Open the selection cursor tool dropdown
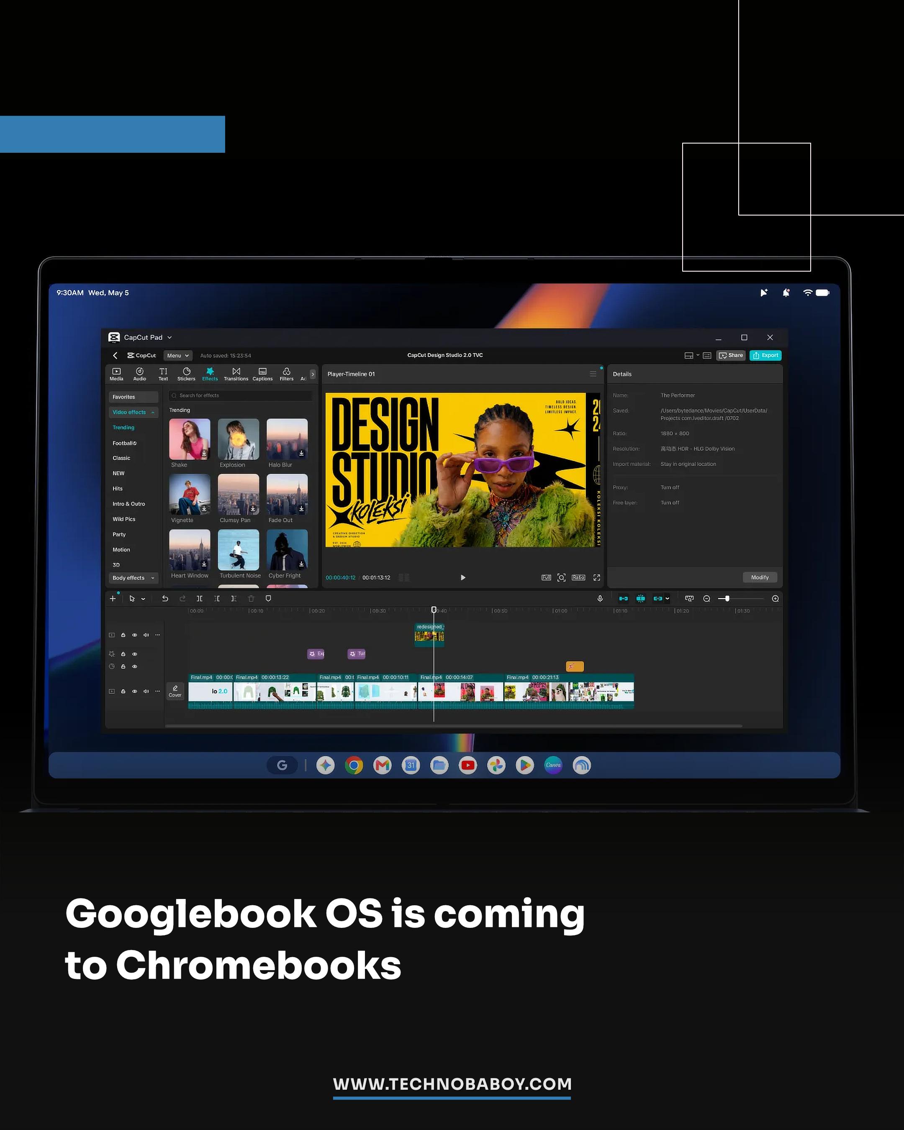 coord(143,598)
